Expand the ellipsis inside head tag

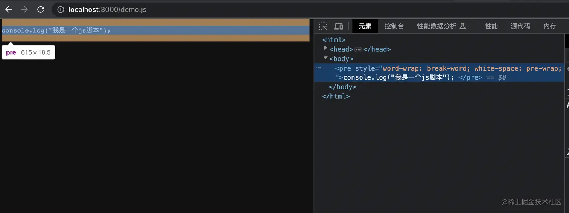point(358,49)
